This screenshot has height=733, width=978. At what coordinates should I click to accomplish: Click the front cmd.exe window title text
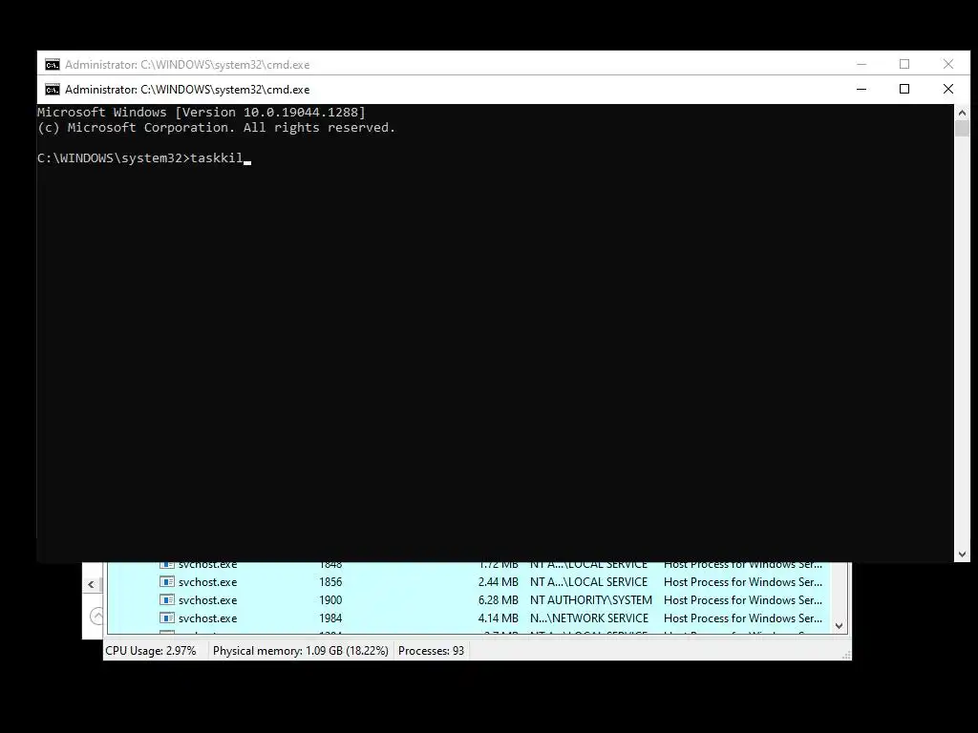pyautogui.click(x=187, y=89)
